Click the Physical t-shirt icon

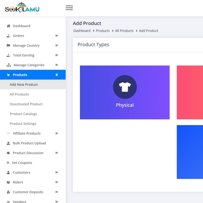pyautogui.click(x=125, y=87)
